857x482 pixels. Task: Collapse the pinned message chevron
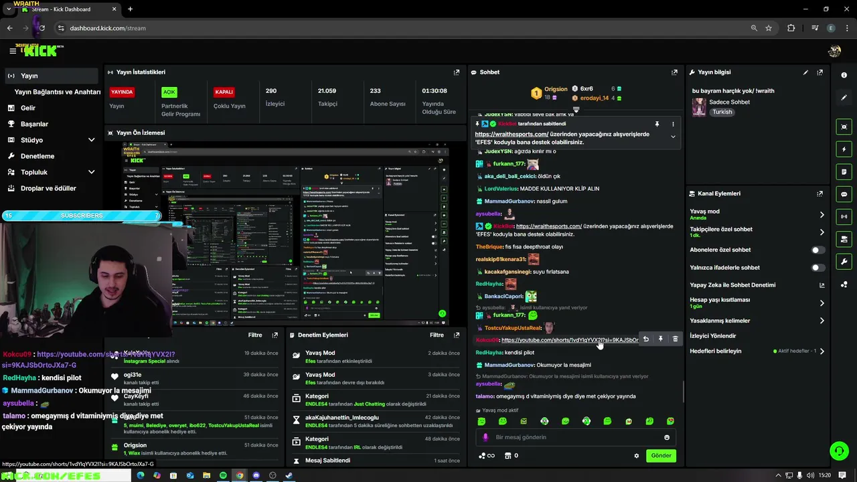coord(673,137)
